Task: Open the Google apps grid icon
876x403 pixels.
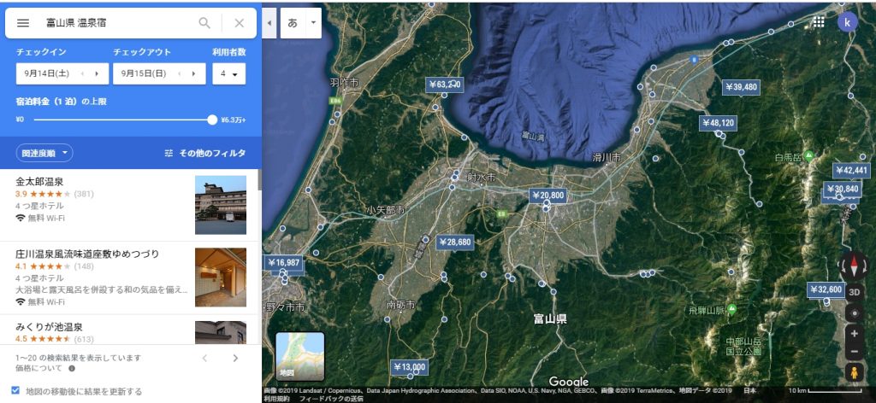Action: pos(819,21)
